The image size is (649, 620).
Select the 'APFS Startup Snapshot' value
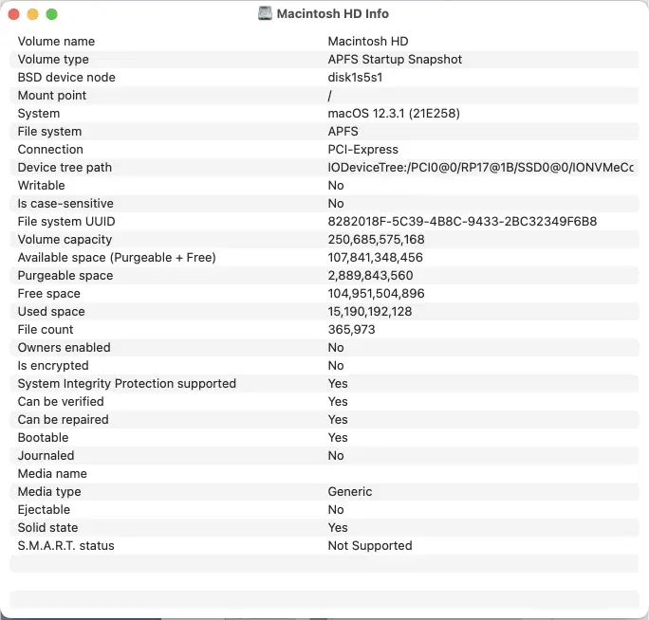click(x=395, y=60)
